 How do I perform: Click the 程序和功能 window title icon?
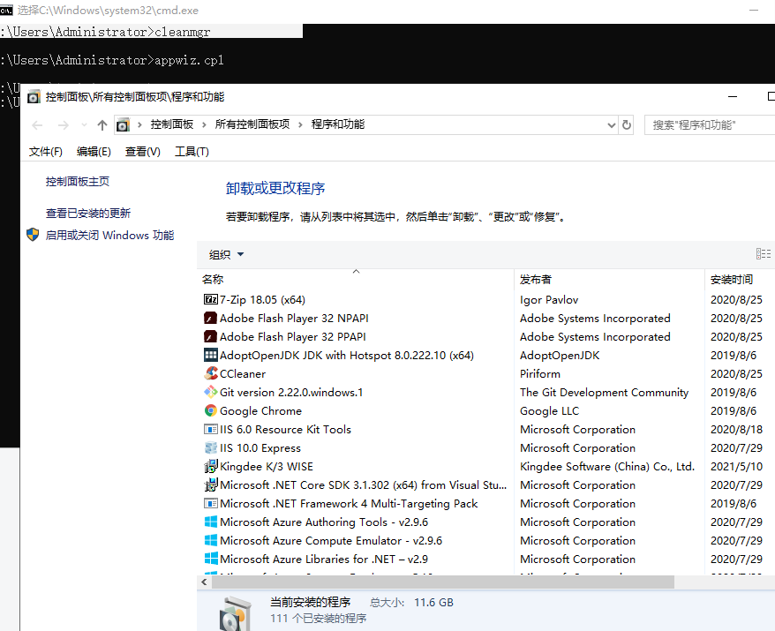(34, 96)
